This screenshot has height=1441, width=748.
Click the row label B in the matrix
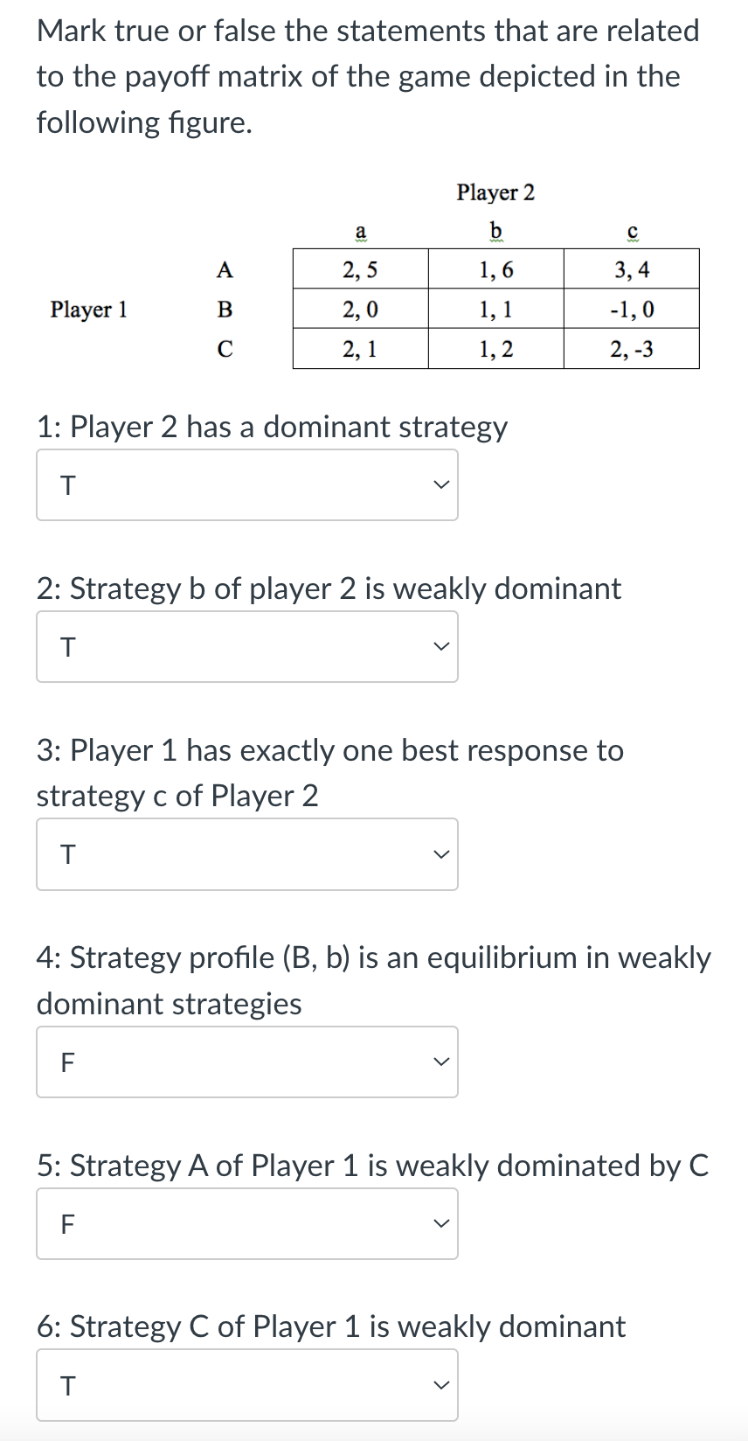click(225, 309)
